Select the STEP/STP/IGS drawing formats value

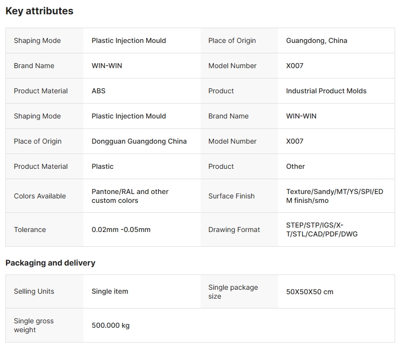[x=322, y=230]
